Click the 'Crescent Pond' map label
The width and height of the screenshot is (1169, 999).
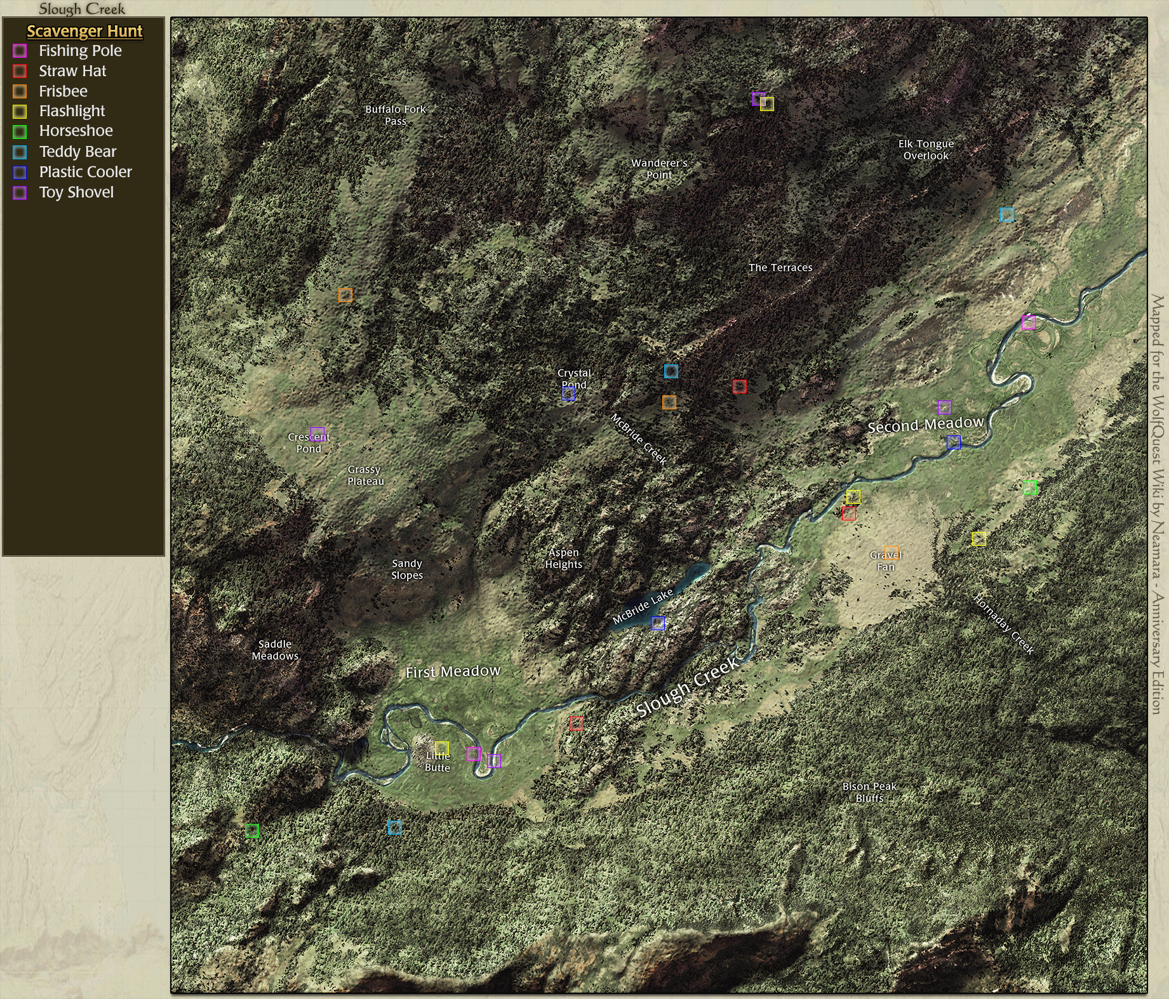(309, 443)
